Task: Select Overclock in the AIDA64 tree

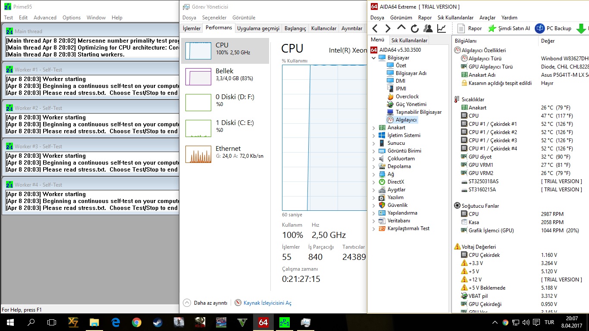Action: tap(407, 97)
